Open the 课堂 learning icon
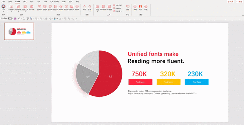 tap(128, 8)
